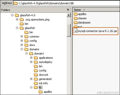This screenshot has width=120, height=95.
Task: Select autodeploy in the folder tree
Action: [46, 62]
